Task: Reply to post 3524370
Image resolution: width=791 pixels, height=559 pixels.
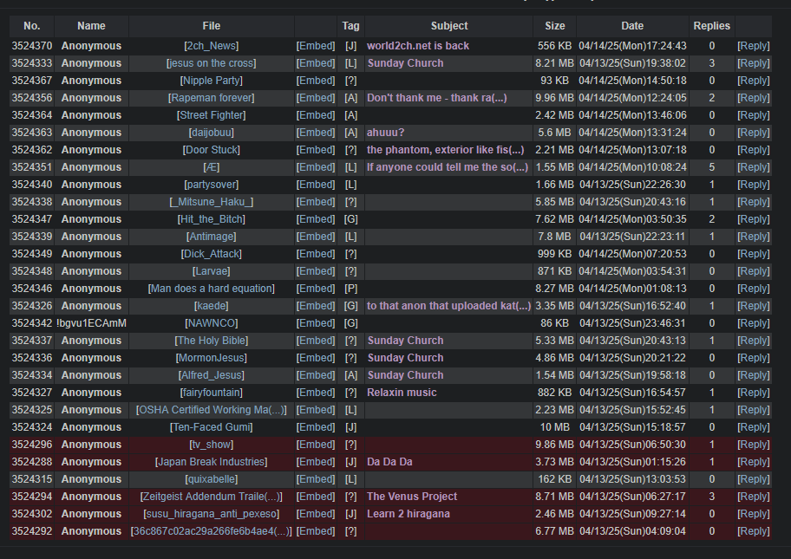Action: click(753, 46)
